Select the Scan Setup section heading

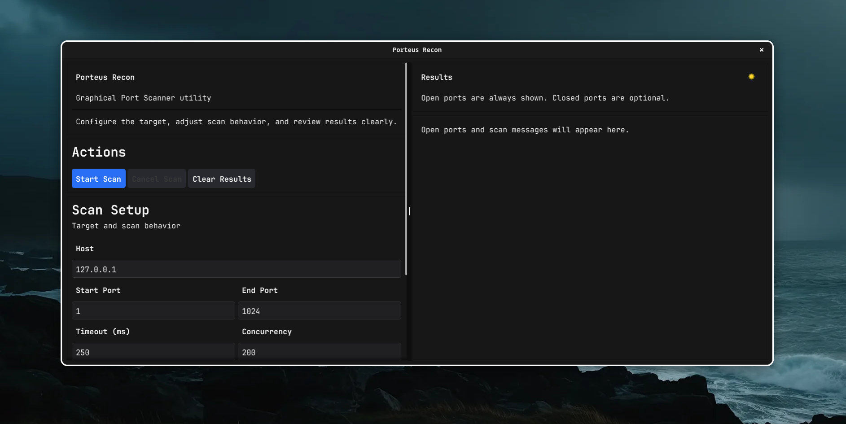(110, 210)
